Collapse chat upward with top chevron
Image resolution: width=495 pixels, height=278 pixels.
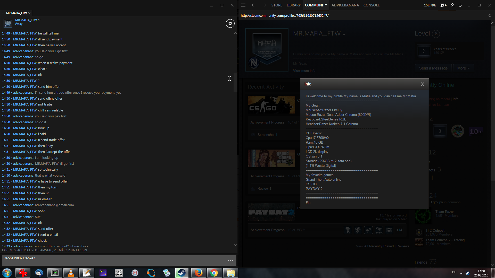tap(235, 33)
